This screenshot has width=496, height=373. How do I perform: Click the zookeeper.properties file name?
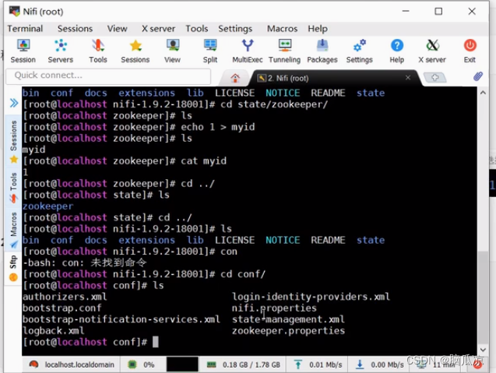pos(288,331)
